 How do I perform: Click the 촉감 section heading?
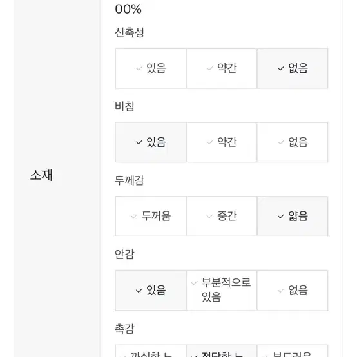(124, 328)
